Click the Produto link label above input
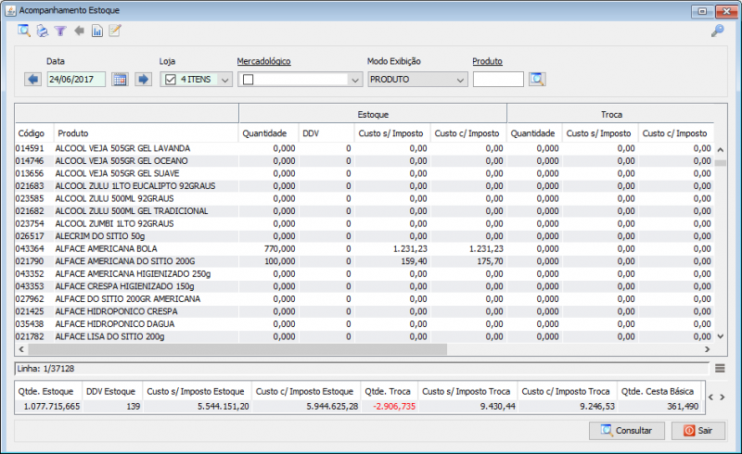Screen dimensions: 742x454 pyautogui.click(x=488, y=61)
